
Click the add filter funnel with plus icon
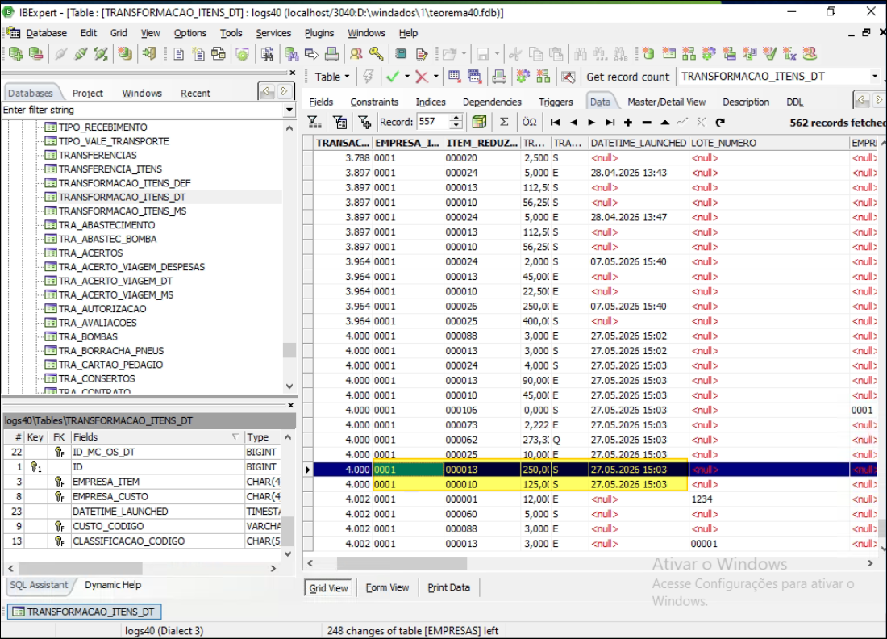pyautogui.click(x=364, y=122)
